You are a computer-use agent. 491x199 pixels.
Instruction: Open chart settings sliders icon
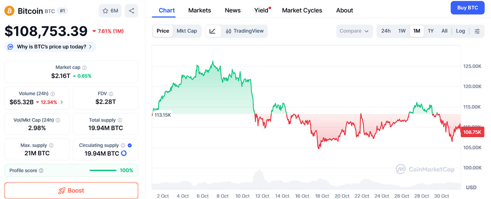click(x=477, y=31)
